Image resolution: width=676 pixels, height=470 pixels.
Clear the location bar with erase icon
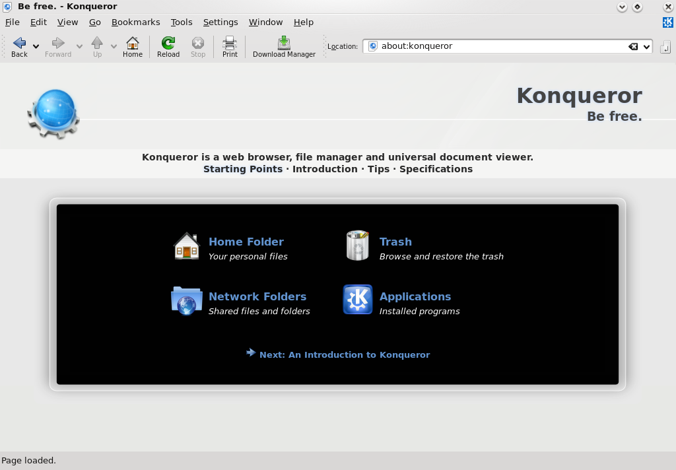(633, 47)
